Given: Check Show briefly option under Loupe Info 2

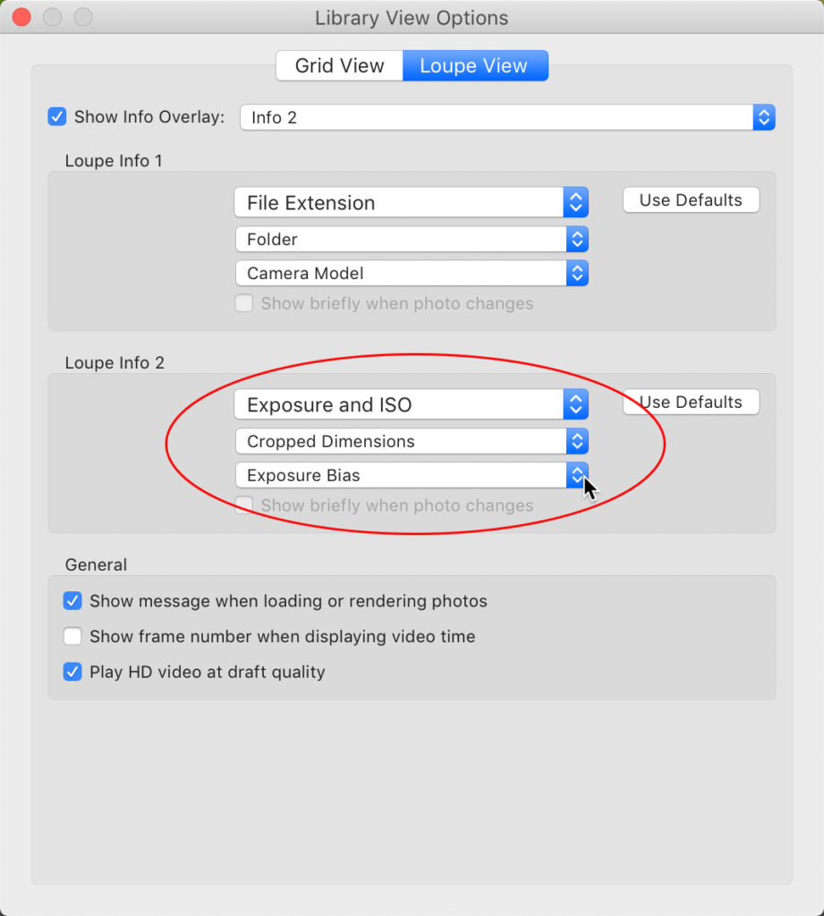Looking at the screenshot, I should (244, 506).
